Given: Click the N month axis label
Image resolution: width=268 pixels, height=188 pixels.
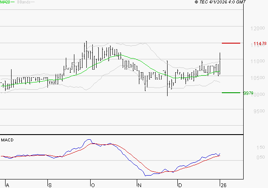Looking at the screenshot, I should coord(139,185).
